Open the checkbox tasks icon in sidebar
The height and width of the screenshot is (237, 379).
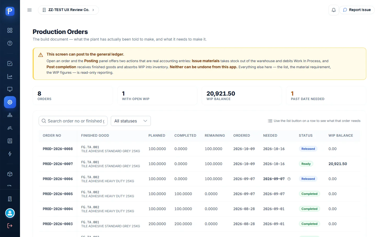point(10,63)
